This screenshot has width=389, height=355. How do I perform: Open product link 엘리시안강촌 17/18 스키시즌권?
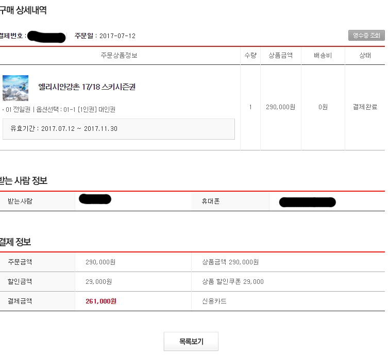(87, 87)
